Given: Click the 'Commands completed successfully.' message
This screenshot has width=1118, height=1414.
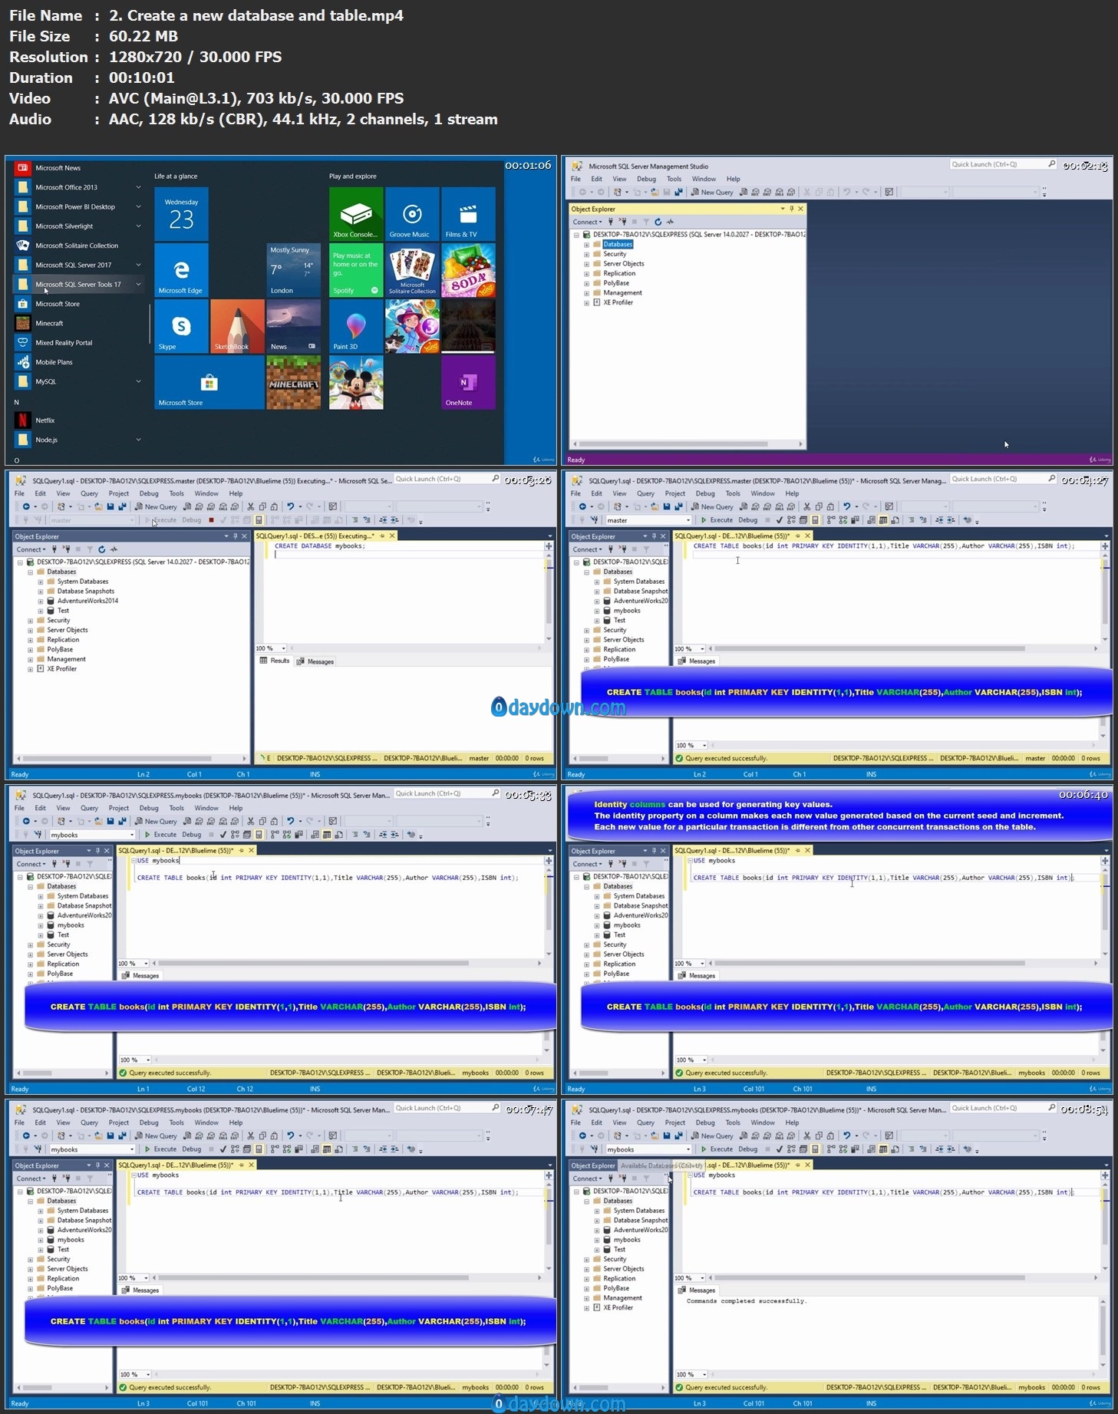Looking at the screenshot, I should [746, 1301].
